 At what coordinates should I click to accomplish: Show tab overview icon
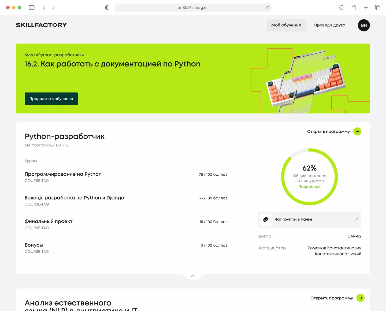point(378,8)
